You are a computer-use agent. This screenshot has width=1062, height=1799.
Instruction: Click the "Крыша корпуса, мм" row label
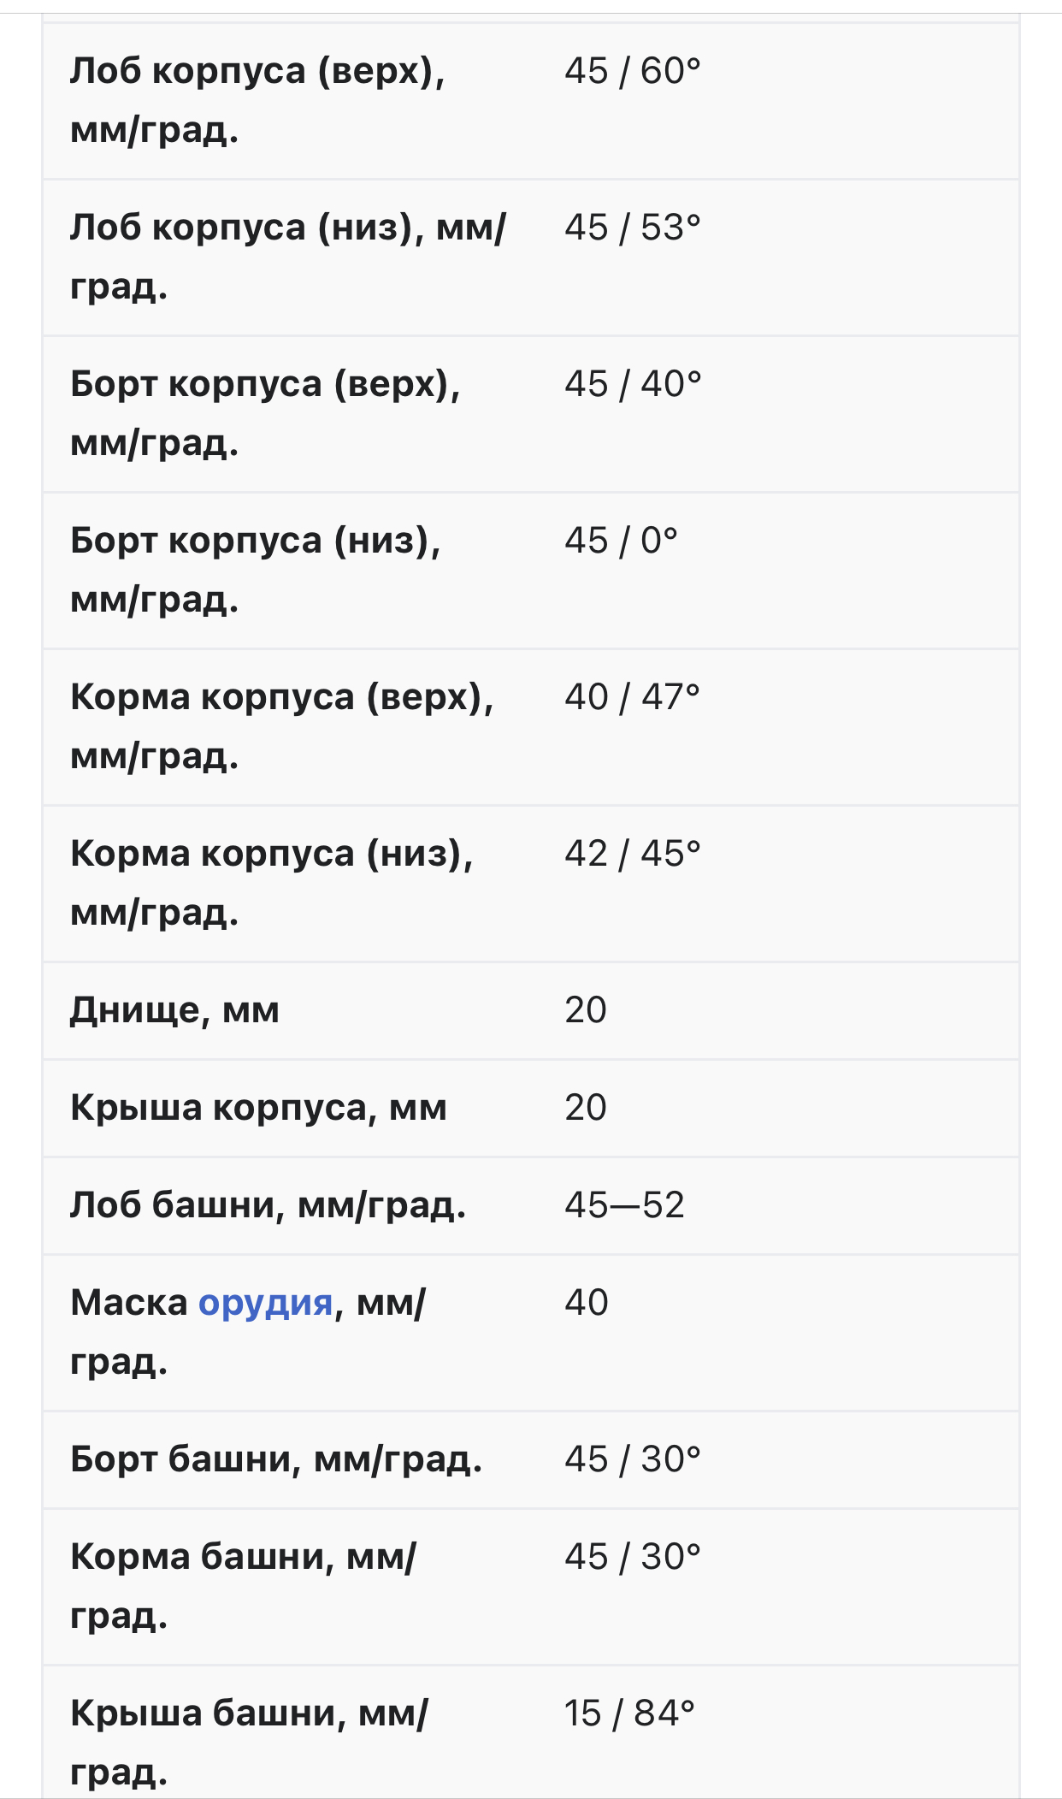tap(258, 1108)
